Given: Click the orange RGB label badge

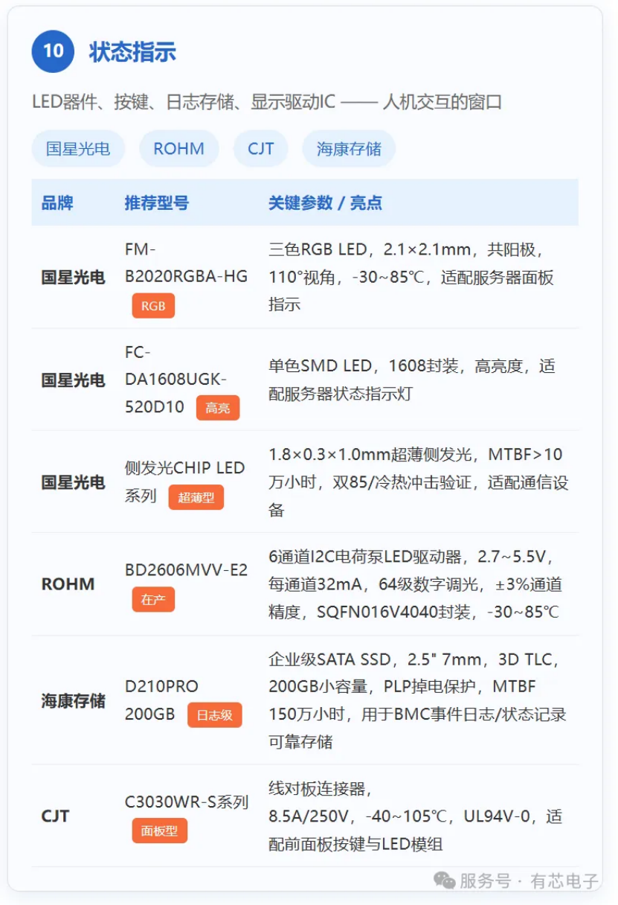Looking at the screenshot, I should pos(153,306).
